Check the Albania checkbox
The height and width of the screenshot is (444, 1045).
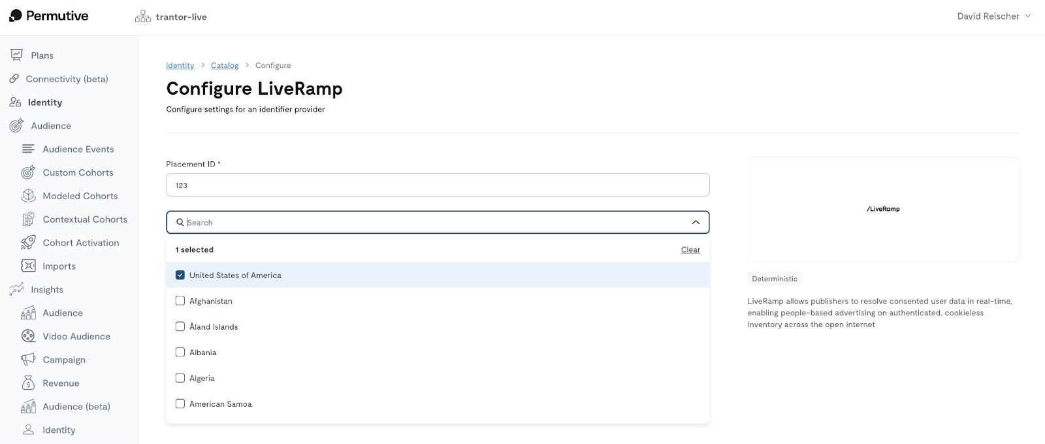pyautogui.click(x=180, y=352)
